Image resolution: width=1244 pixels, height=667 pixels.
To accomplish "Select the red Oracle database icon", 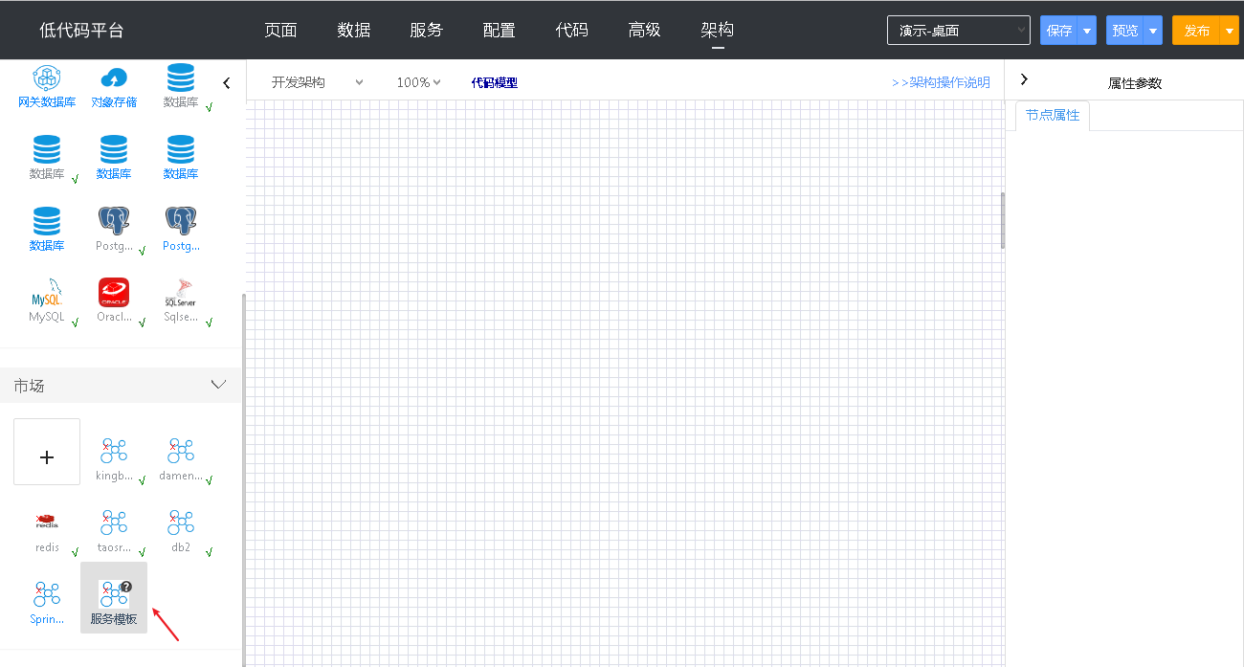I will pos(114,293).
